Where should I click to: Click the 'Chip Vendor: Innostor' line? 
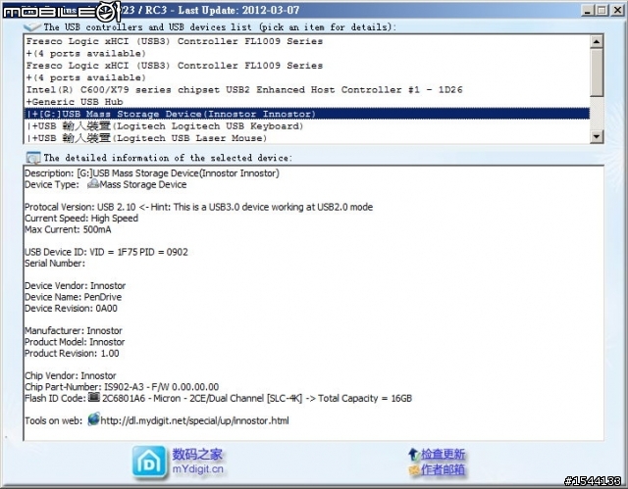70,376
